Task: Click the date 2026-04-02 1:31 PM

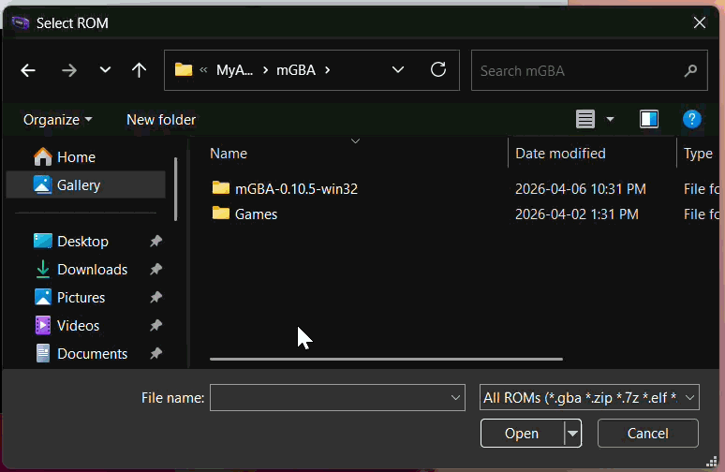Action: click(x=577, y=214)
